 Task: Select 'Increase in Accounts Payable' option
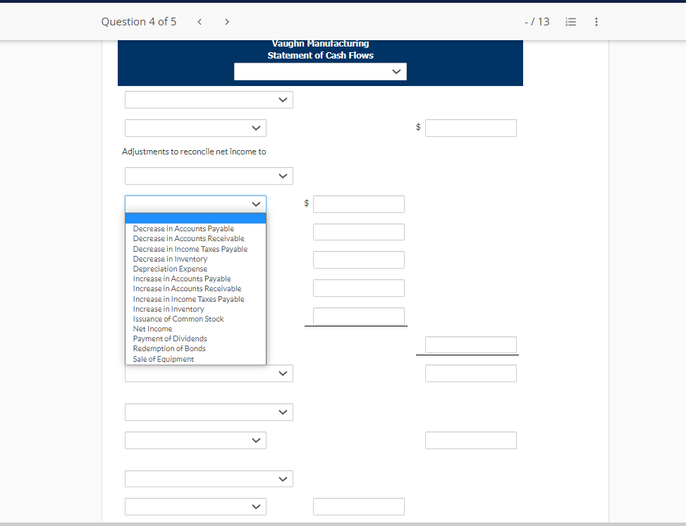coord(181,279)
